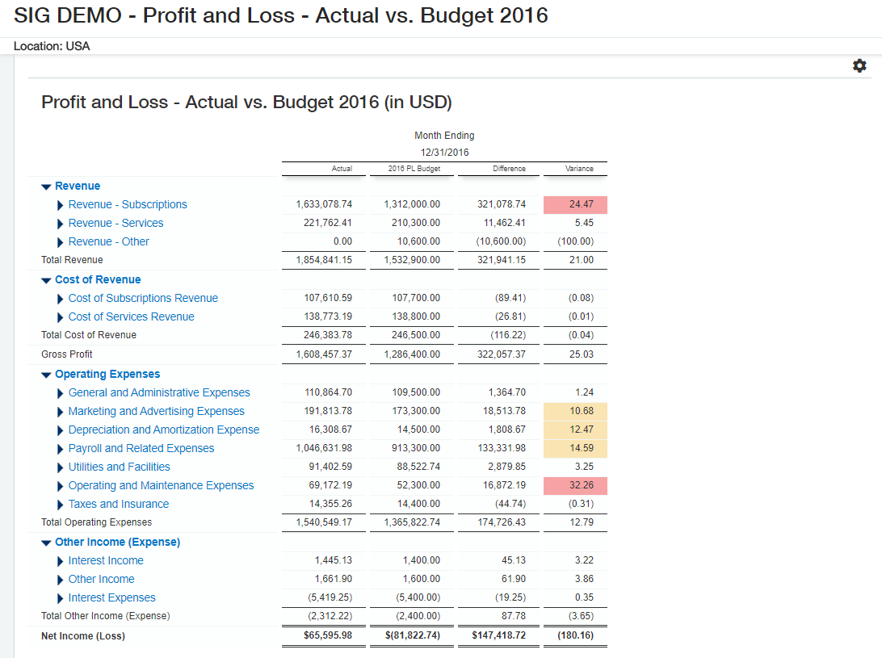Viewport: 882px width, 658px height.
Task: Click the orange 10.68 variance cell
Action: click(576, 412)
